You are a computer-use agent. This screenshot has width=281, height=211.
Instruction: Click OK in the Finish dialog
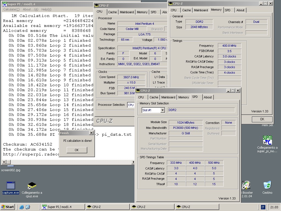(x=77, y=150)
